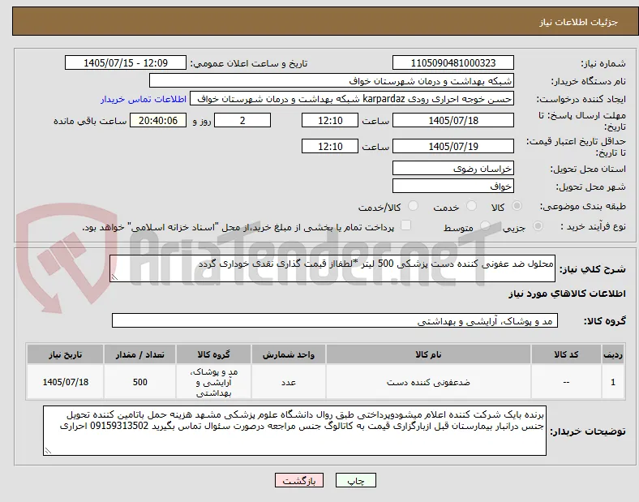Click the اطلاعات کالاهای مورد نیاز section heading
The image size is (639, 502).
click(x=567, y=294)
